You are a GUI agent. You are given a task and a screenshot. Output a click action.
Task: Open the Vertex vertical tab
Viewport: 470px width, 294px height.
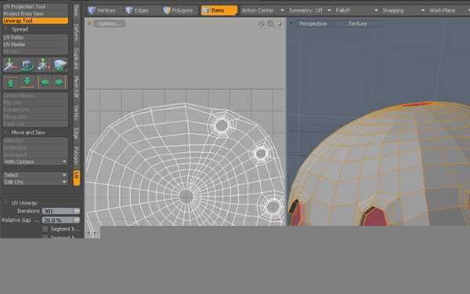click(x=76, y=112)
